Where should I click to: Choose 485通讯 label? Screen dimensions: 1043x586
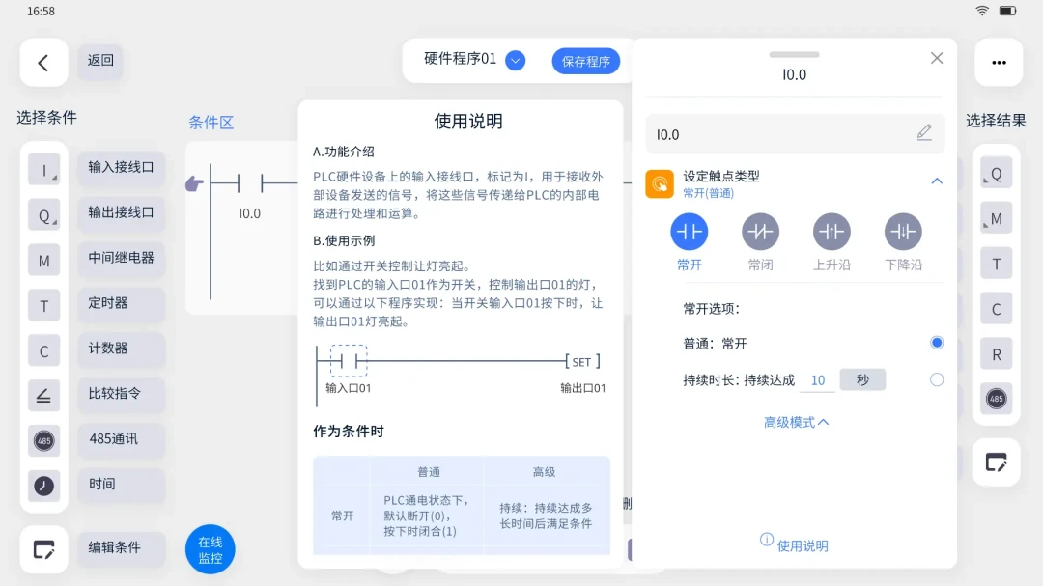[x=121, y=438]
